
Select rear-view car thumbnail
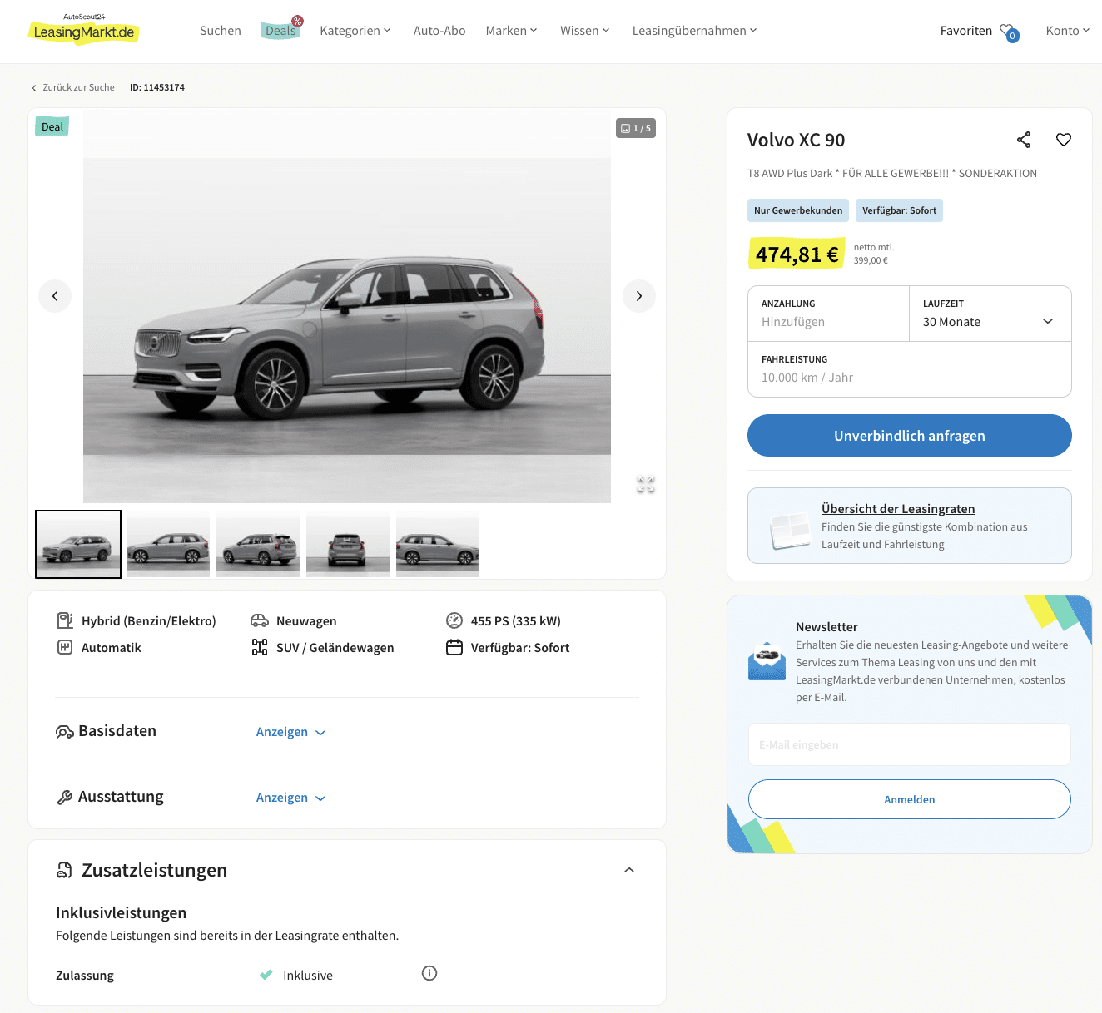click(x=348, y=544)
